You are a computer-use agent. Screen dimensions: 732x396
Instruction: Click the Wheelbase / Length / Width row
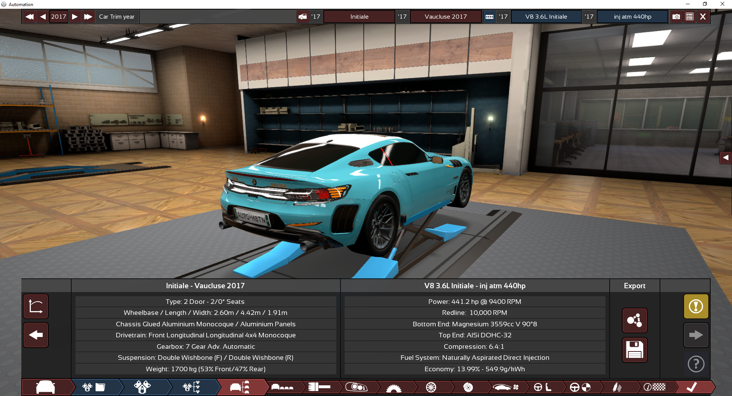(205, 313)
